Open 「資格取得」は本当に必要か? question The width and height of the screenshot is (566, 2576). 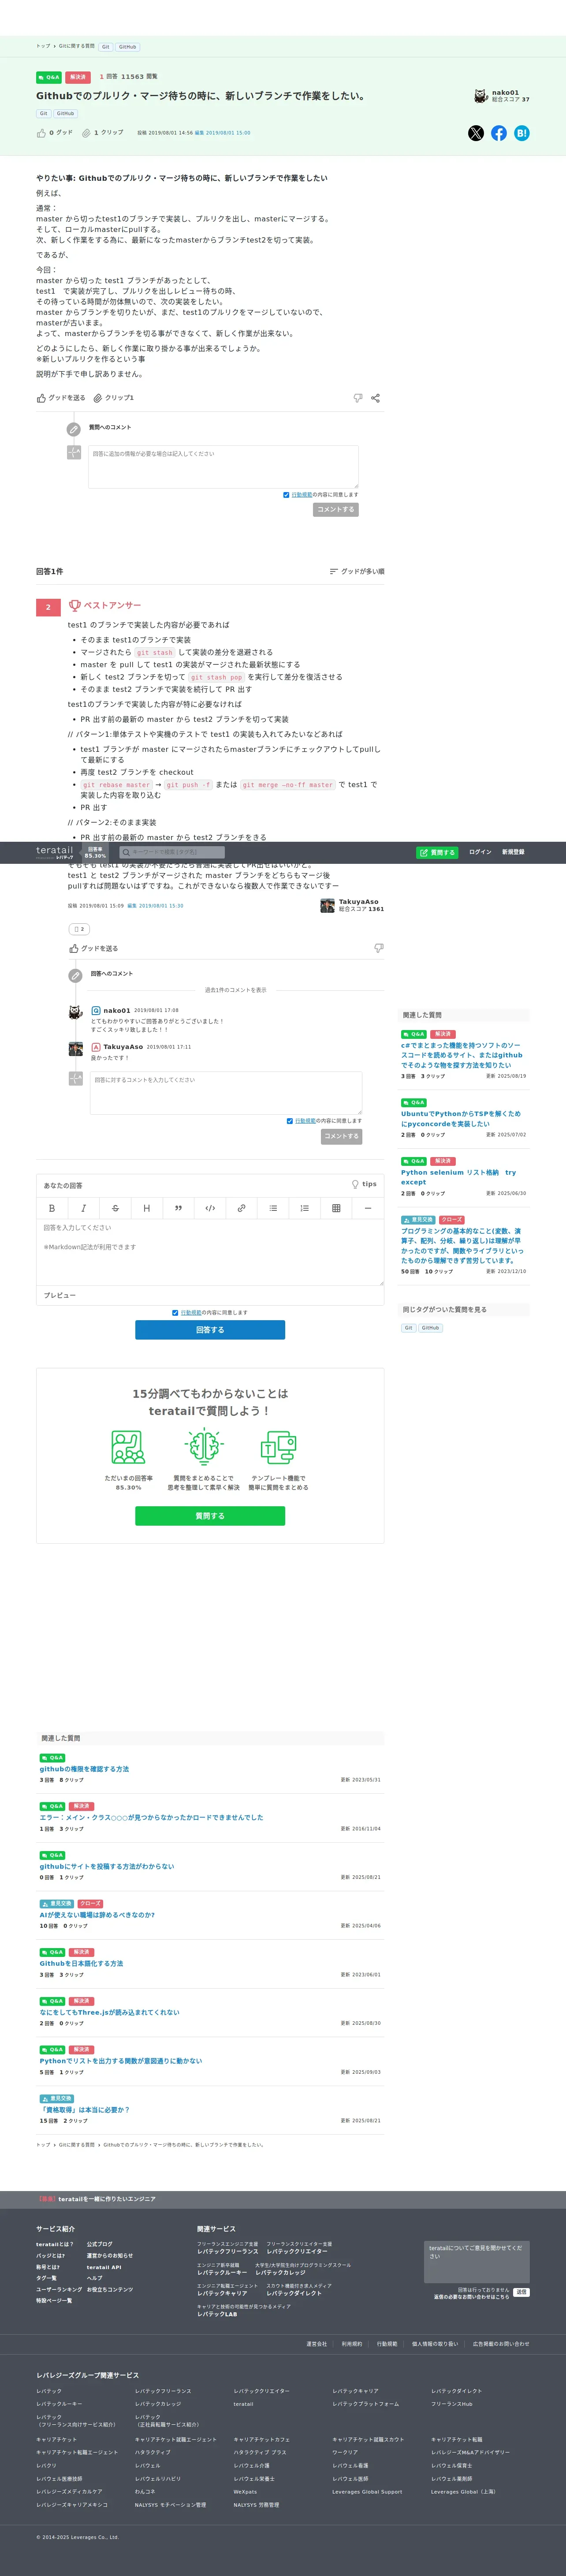click(x=84, y=2109)
